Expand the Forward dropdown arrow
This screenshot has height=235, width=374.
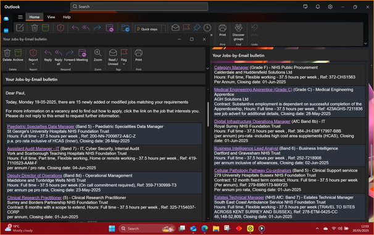tap(70, 64)
